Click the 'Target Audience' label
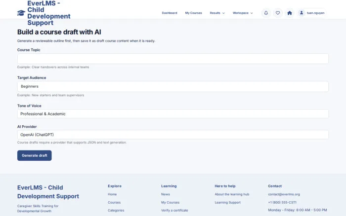This screenshot has width=346, height=216. pyautogui.click(x=32, y=78)
